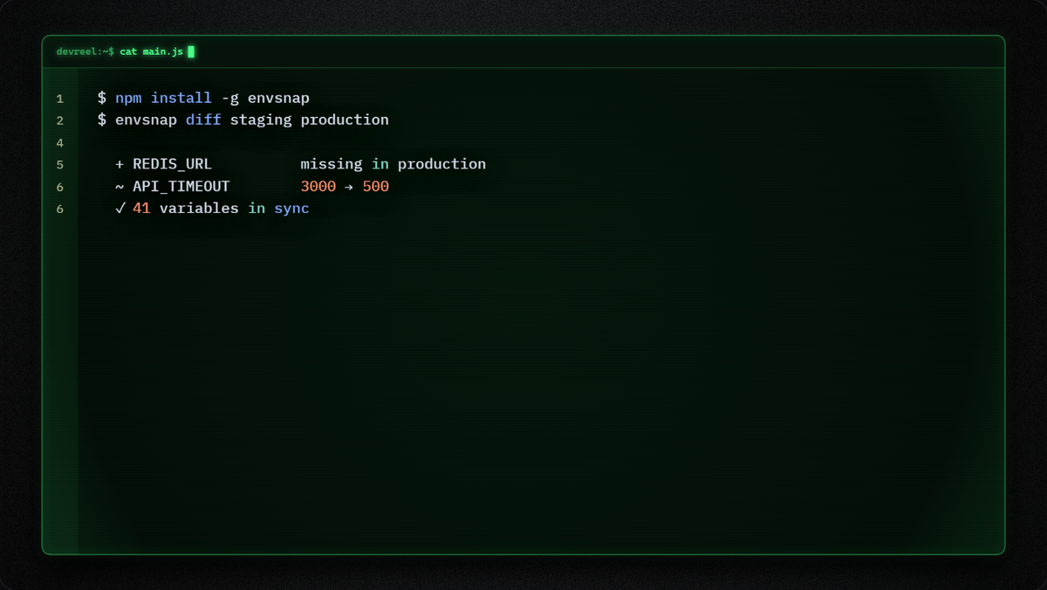Click the tilde before API_TIMEOUT
The height and width of the screenshot is (590, 1047).
tap(120, 186)
